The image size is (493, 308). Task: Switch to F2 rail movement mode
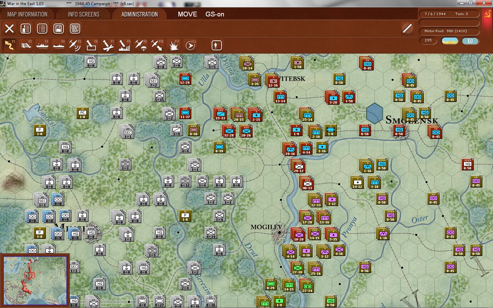(x=26, y=45)
